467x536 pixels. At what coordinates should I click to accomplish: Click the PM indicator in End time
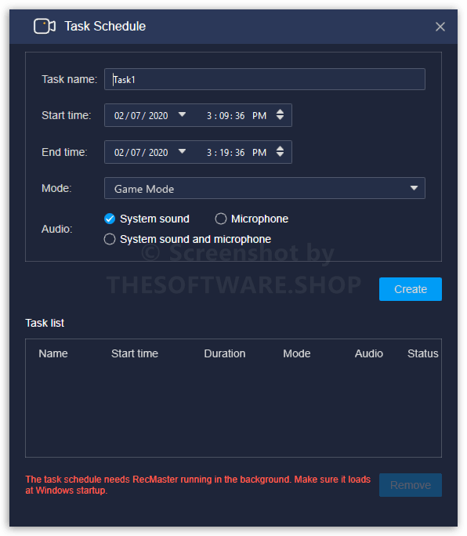coord(259,153)
